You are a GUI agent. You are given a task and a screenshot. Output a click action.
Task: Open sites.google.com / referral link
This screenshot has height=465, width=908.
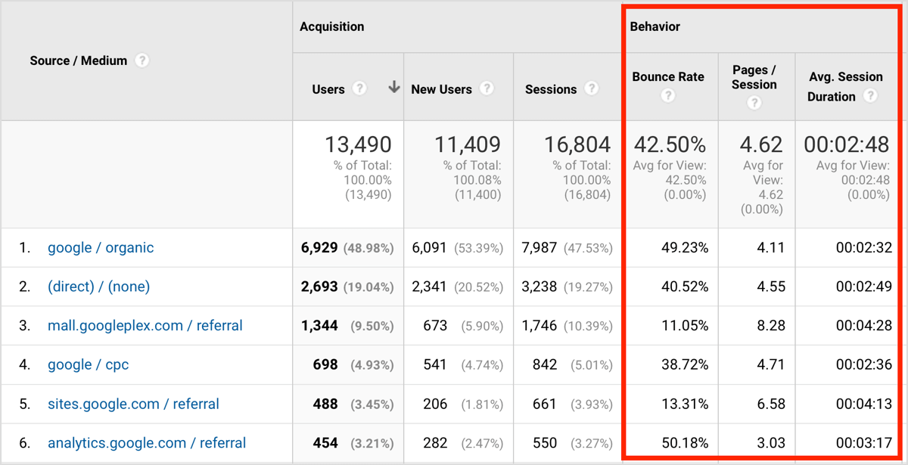133,404
